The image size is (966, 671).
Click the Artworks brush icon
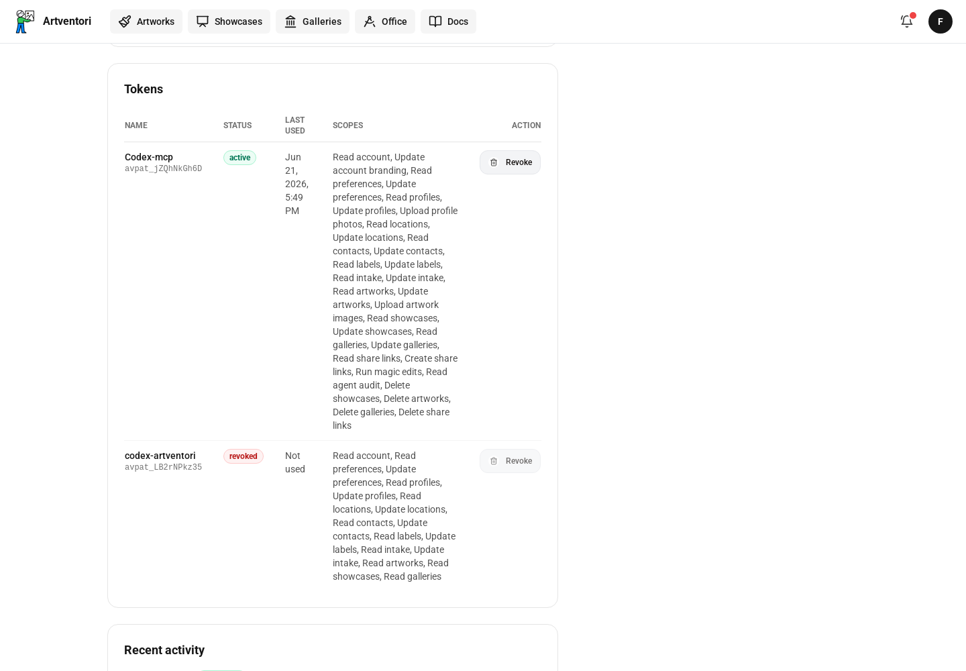[125, 21]
